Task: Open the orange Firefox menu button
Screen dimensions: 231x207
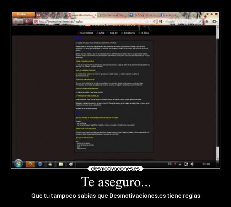Action: (x=23, y=15)
